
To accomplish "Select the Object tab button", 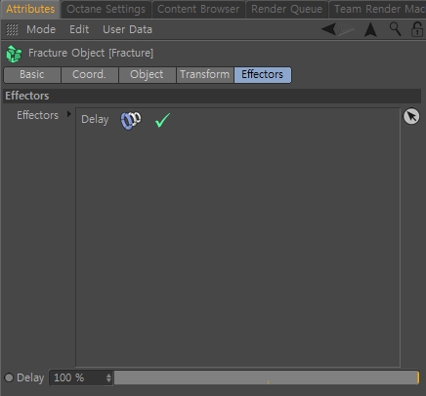I will pos(148,75).
